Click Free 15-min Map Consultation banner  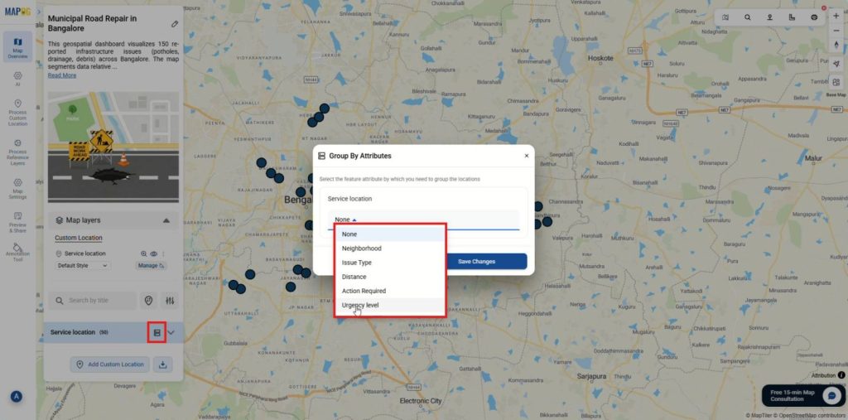coord(802,396)
